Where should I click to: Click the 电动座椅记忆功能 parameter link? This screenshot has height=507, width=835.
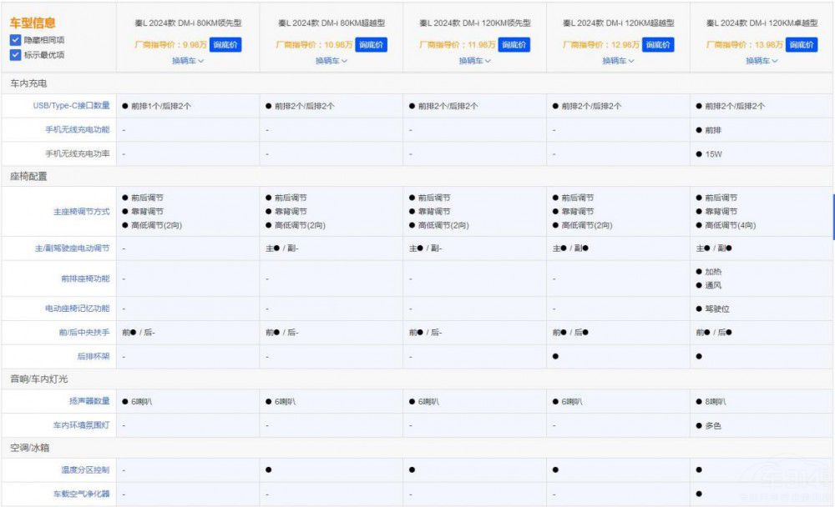click(x=78, y=309)
